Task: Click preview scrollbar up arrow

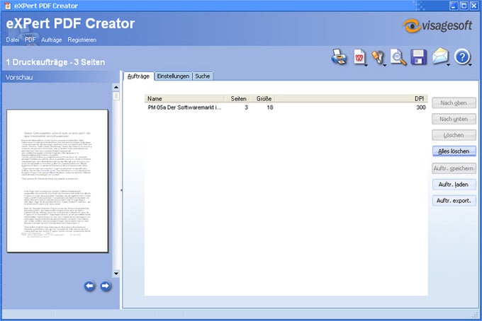Action: [x=116, y=88]
